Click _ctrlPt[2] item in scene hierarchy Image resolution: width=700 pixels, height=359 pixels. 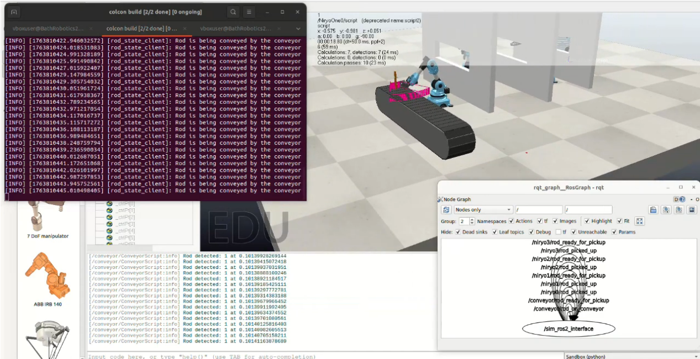124,217
